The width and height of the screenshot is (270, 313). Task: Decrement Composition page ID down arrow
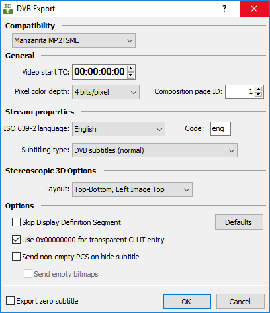(258, 95)
